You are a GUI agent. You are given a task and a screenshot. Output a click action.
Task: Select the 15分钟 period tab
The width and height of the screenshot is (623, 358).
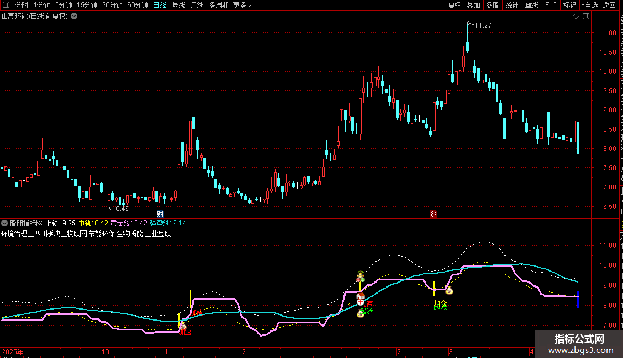click(87, 5)
